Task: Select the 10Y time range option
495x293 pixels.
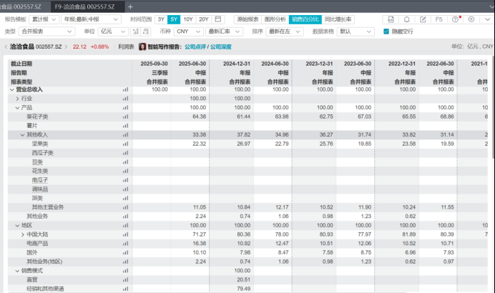Action: coord(187,19)
